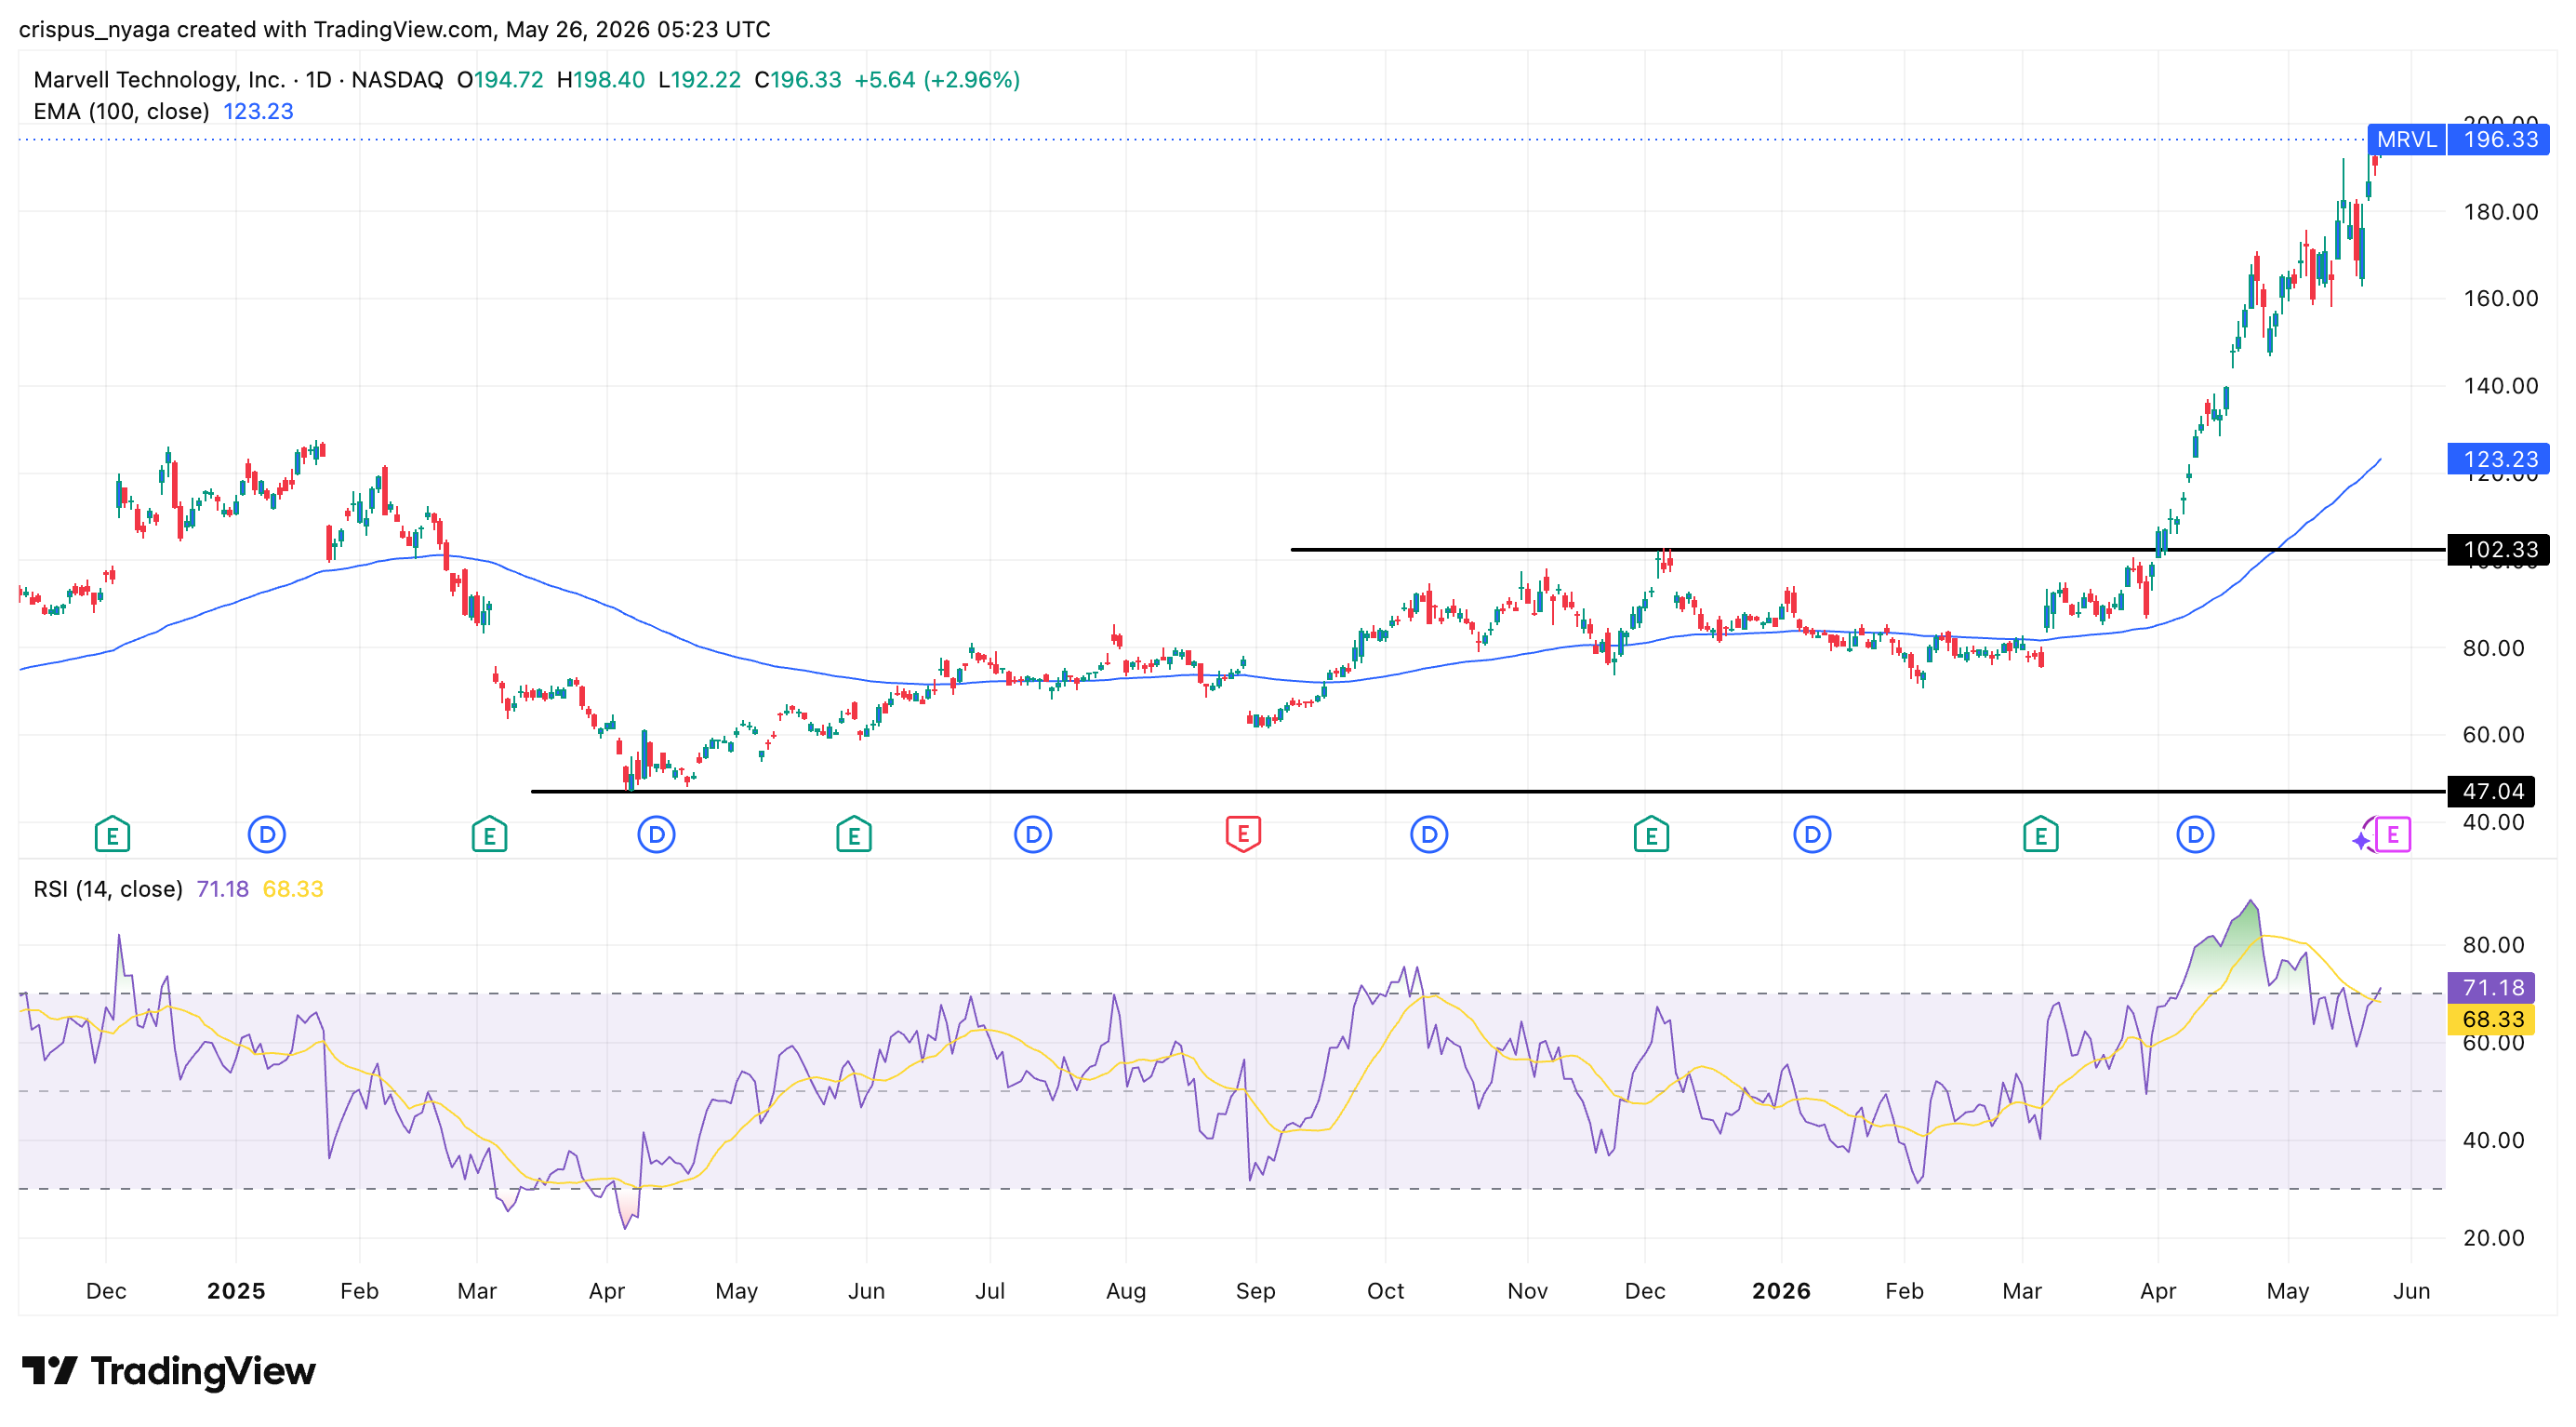Click the 2026 year label on time axis
Viewport: 2576px width, 1427px height.
tap(1781, 1291)
